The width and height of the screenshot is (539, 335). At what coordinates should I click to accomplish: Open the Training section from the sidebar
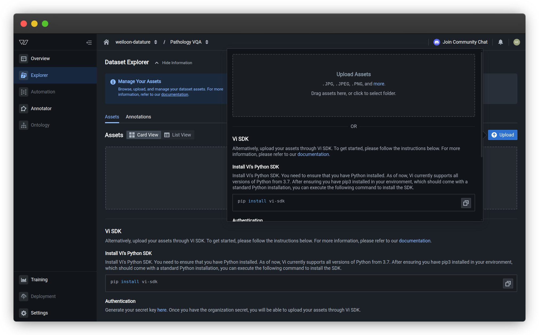pyautogui.click(x=39, y=279)
